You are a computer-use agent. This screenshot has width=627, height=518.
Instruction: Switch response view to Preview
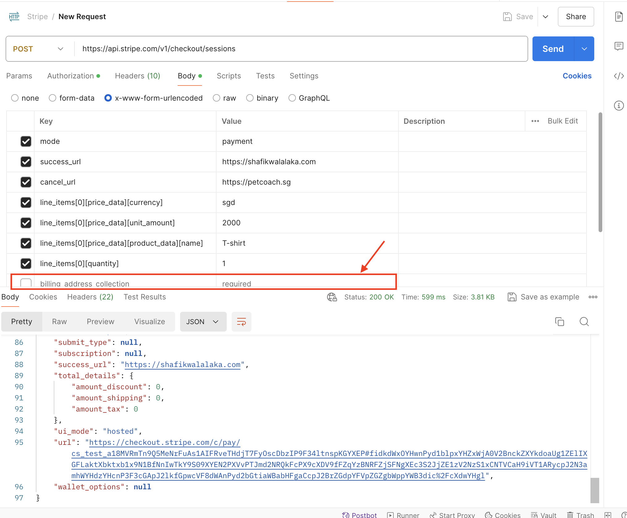100,322
